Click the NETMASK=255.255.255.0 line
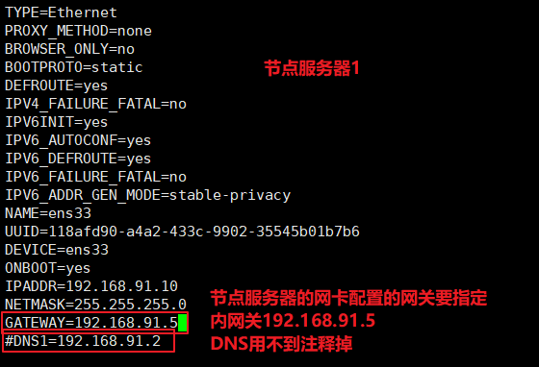Viewport: 539px width, 367px height. pos(95,305)
